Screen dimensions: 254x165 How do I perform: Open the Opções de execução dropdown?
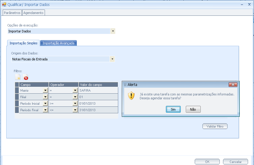[113, 31]
